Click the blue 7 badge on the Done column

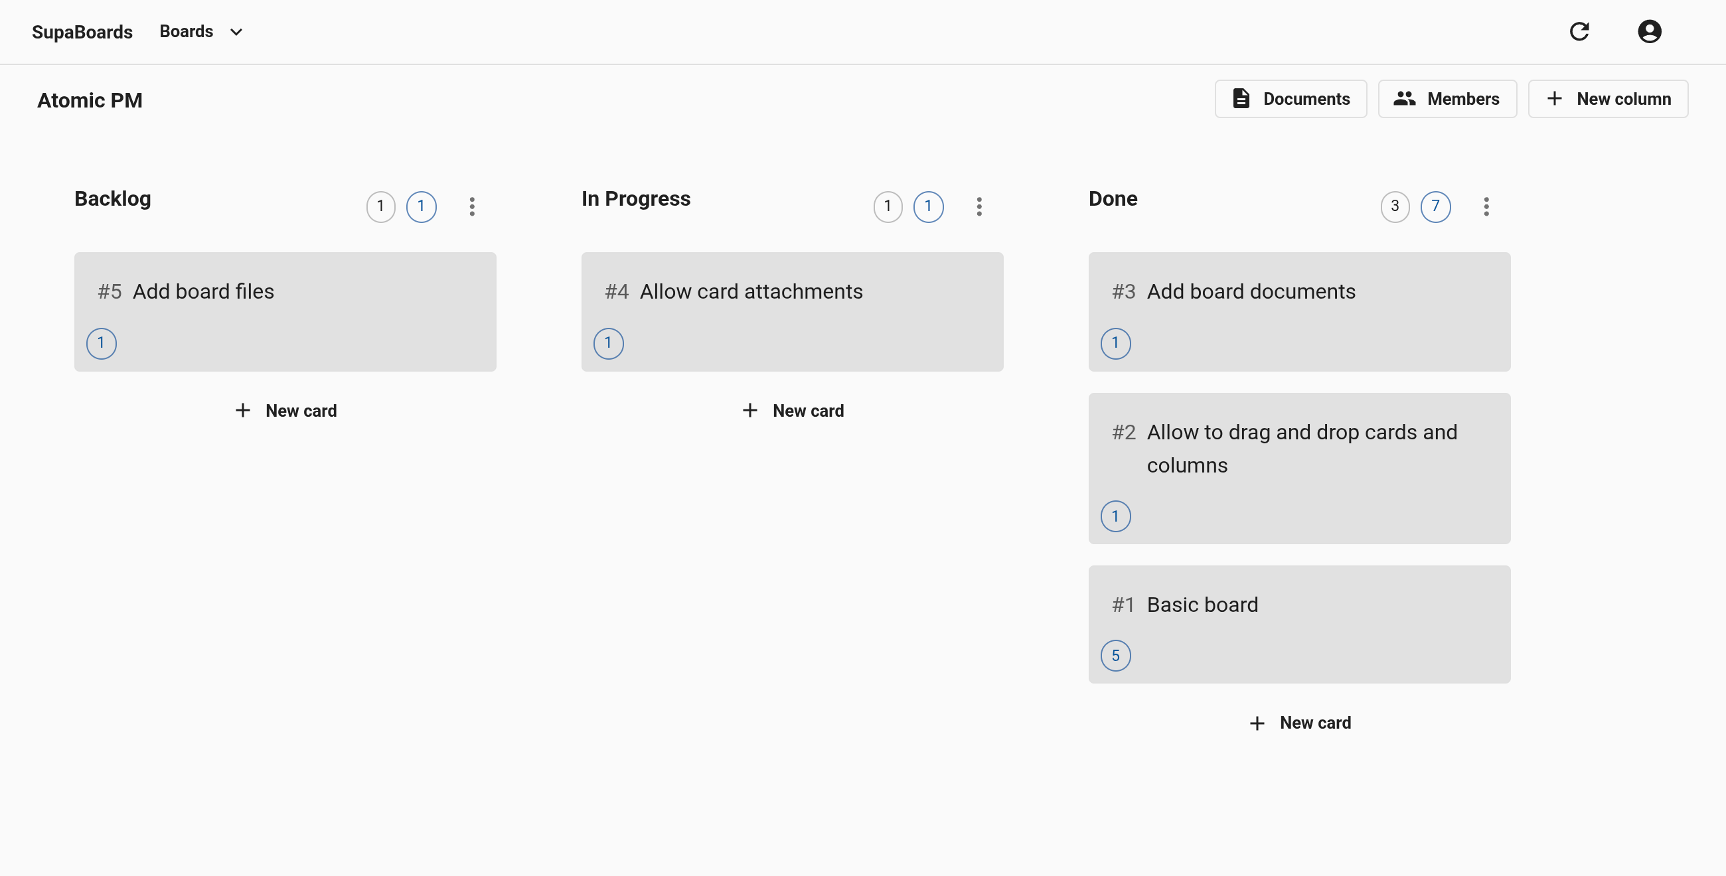(1436, 207)
